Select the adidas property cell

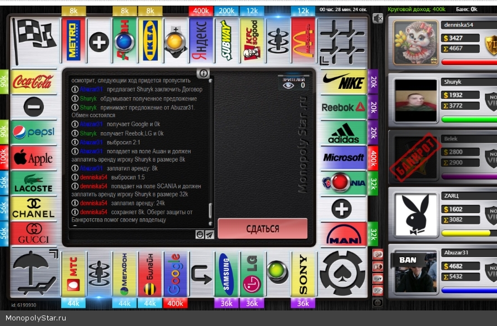[x=343, y=133]
